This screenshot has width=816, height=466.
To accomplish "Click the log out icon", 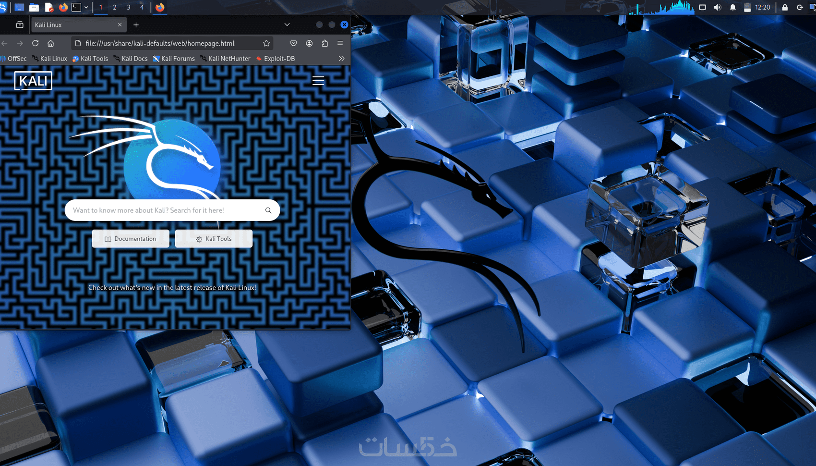I will point(800,7).
